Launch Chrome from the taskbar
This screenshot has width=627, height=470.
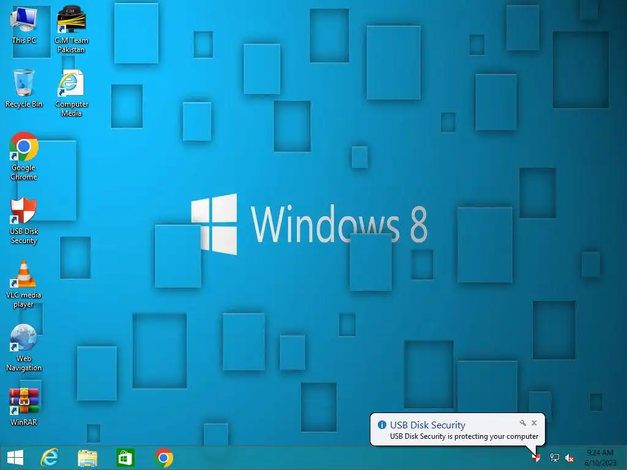(x=163, y=458)
